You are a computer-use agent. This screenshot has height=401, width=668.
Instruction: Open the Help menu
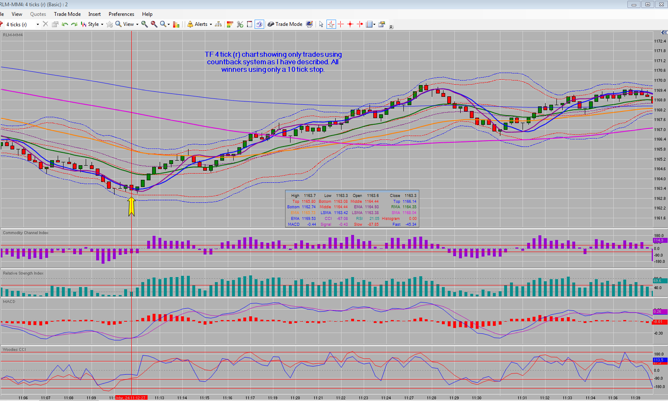(x=147, y=14)
